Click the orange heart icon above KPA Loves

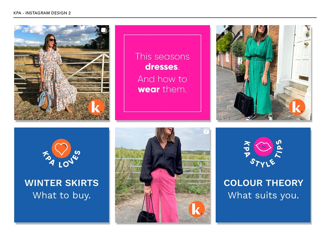[61, 148]
